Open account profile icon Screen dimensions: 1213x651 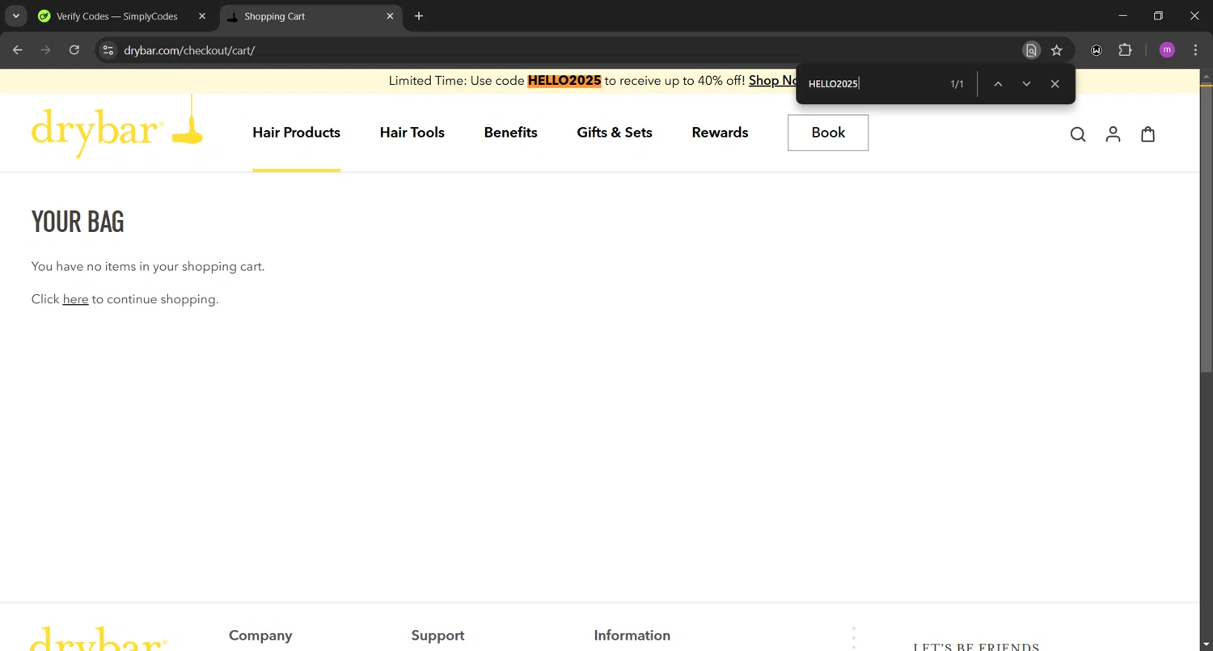[x=1113, y=134]
